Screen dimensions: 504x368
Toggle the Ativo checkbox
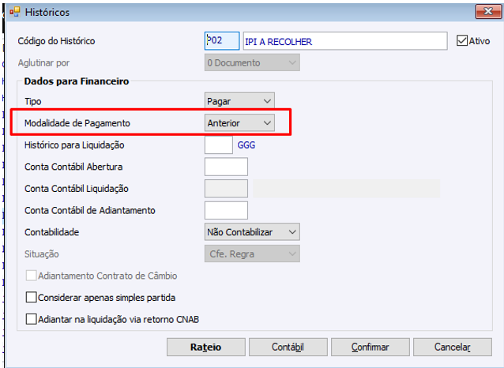click(x=462, y=41)
